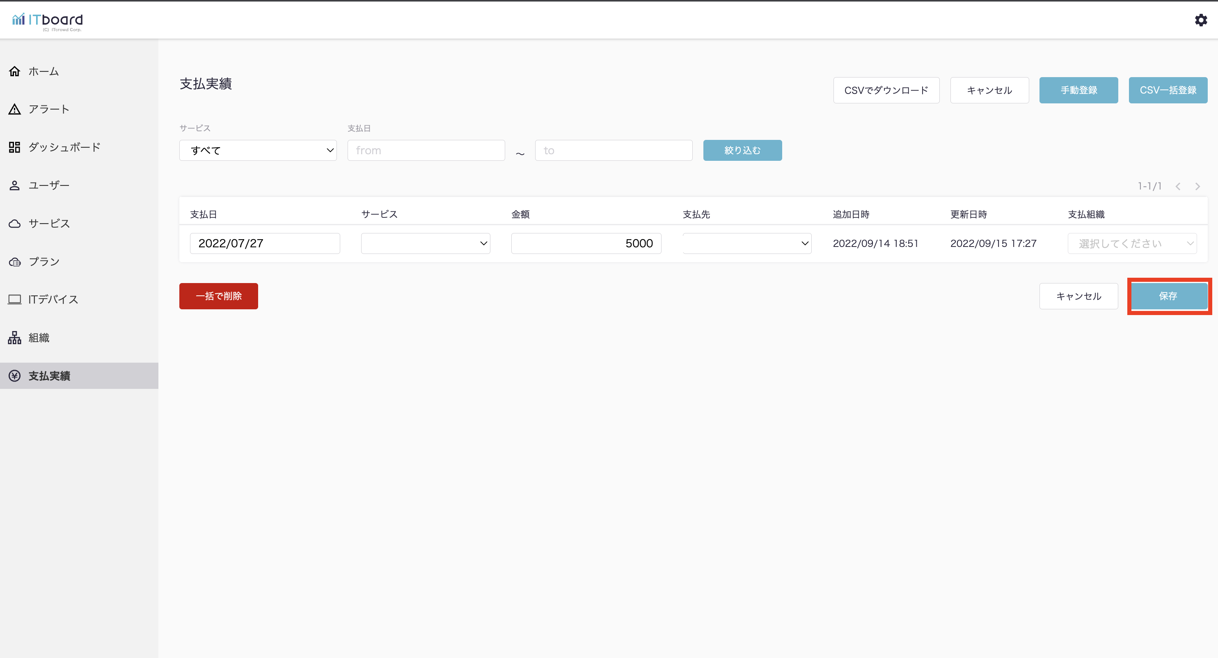1218x658 pixels.
Task: Go to next page arrow
Action: [1197, 186]
